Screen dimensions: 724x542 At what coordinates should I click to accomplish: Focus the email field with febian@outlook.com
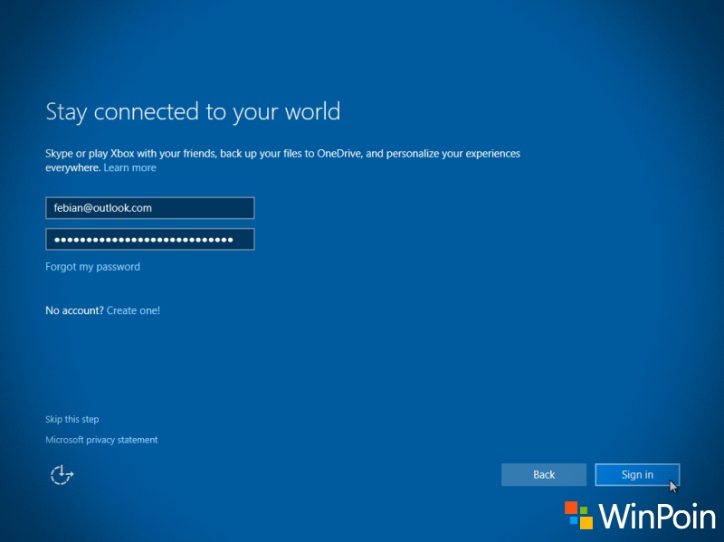(150, 208)
